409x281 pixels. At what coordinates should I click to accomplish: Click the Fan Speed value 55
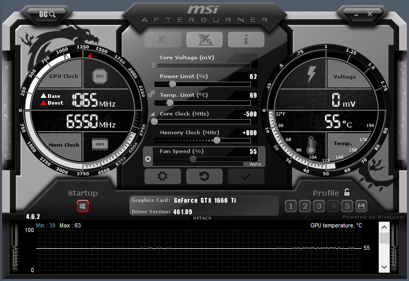click(x=253, y=151)
